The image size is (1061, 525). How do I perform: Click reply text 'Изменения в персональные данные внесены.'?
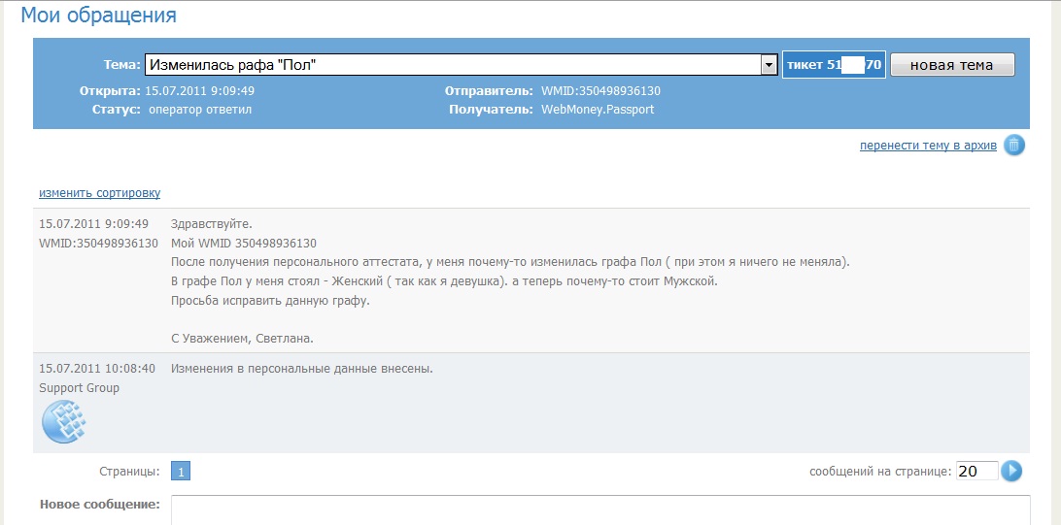click(302, 370)
